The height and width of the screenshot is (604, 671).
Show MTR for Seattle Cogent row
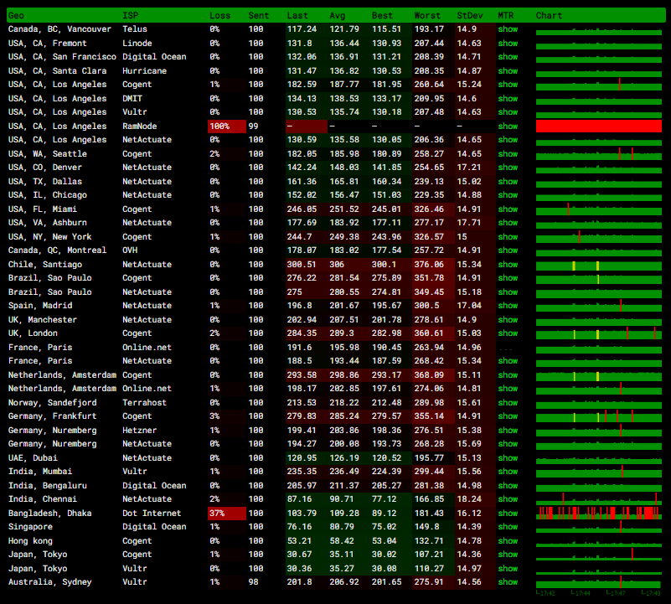(x=508, y=153)
